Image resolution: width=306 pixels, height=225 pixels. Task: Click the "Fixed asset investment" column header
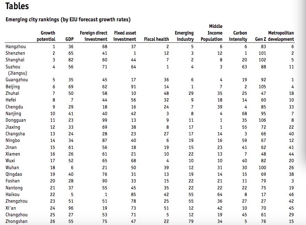125,36
